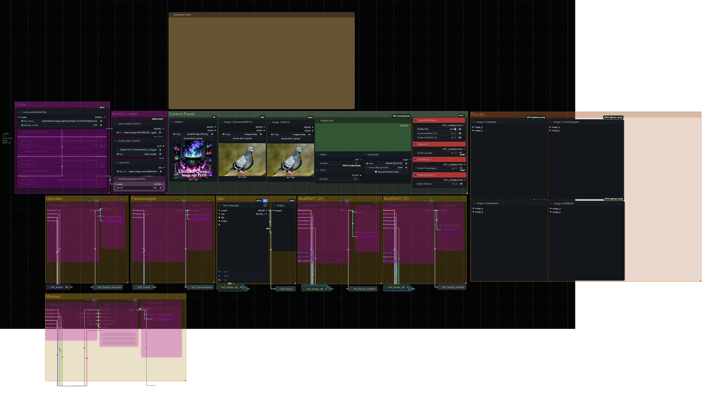Click the go-to arrow beside Enable Masked

click(x=461, y=184)
